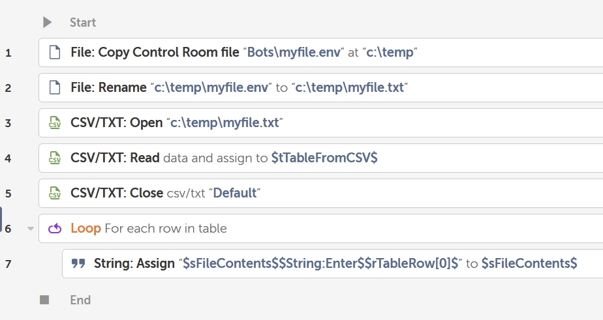This screenshot has height=320, width=603.
Task: Click the $tTableFromCSV$ variable text
Action: 324,158
